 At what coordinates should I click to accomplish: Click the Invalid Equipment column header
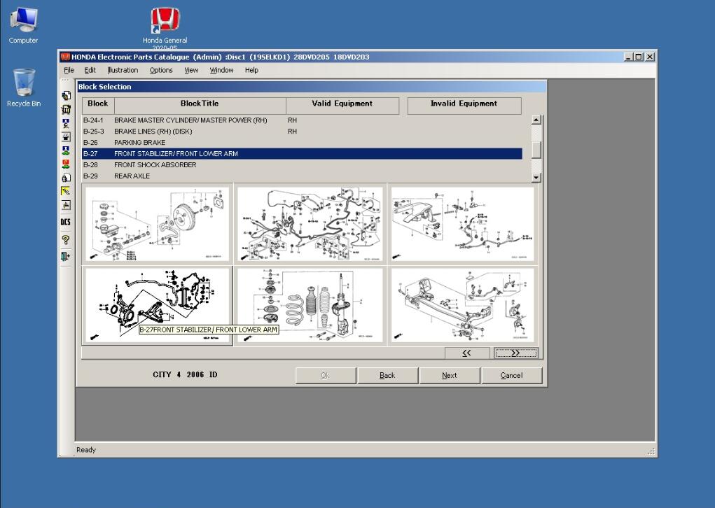464,105
